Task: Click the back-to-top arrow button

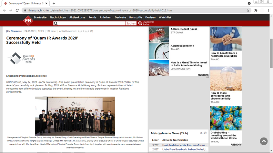Action: [x=264, y=141]
